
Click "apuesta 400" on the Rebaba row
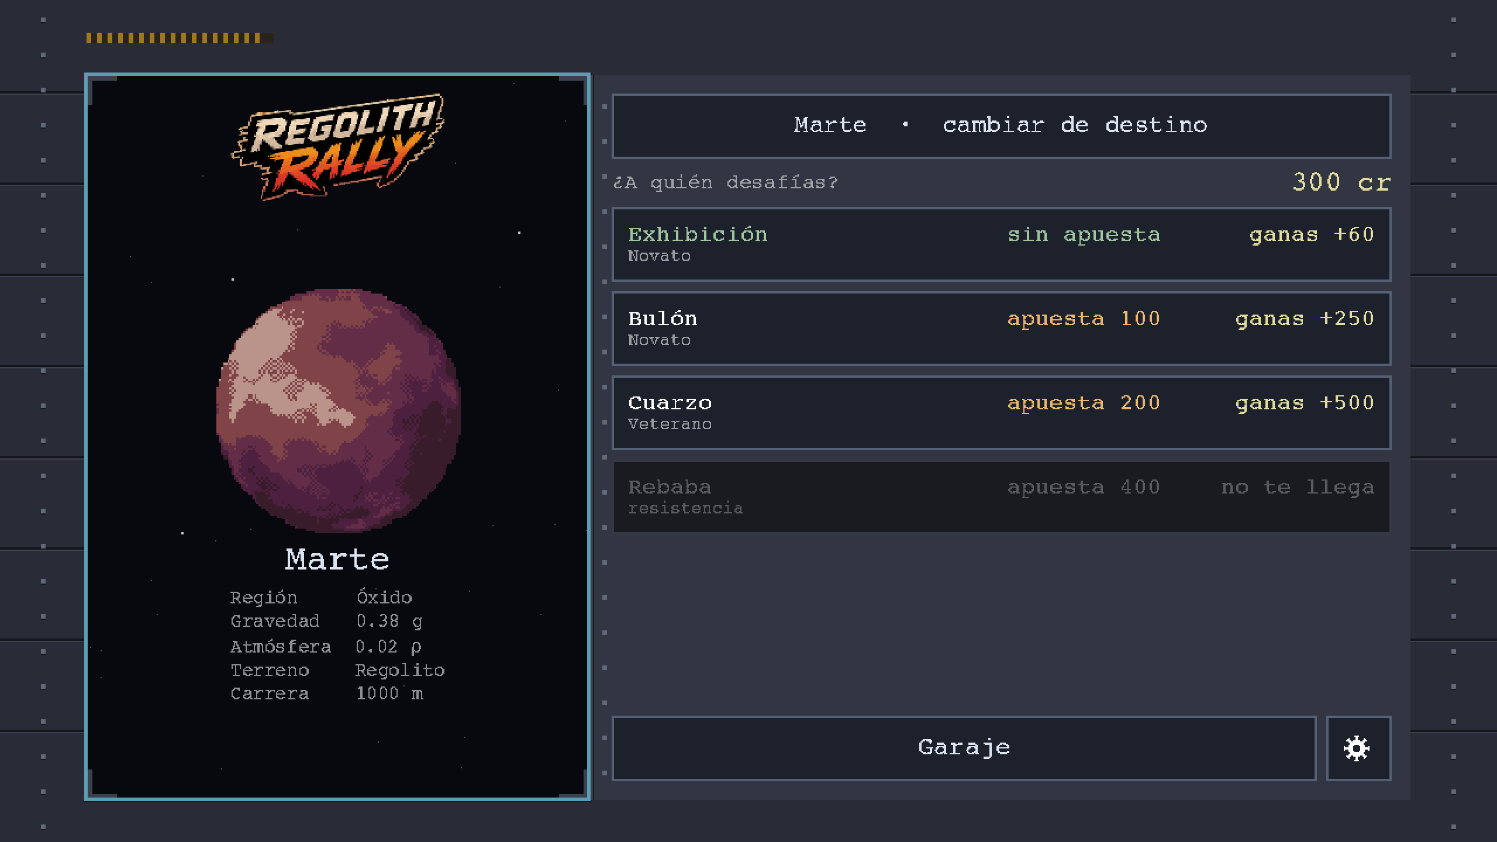[x=1084, y=487]
